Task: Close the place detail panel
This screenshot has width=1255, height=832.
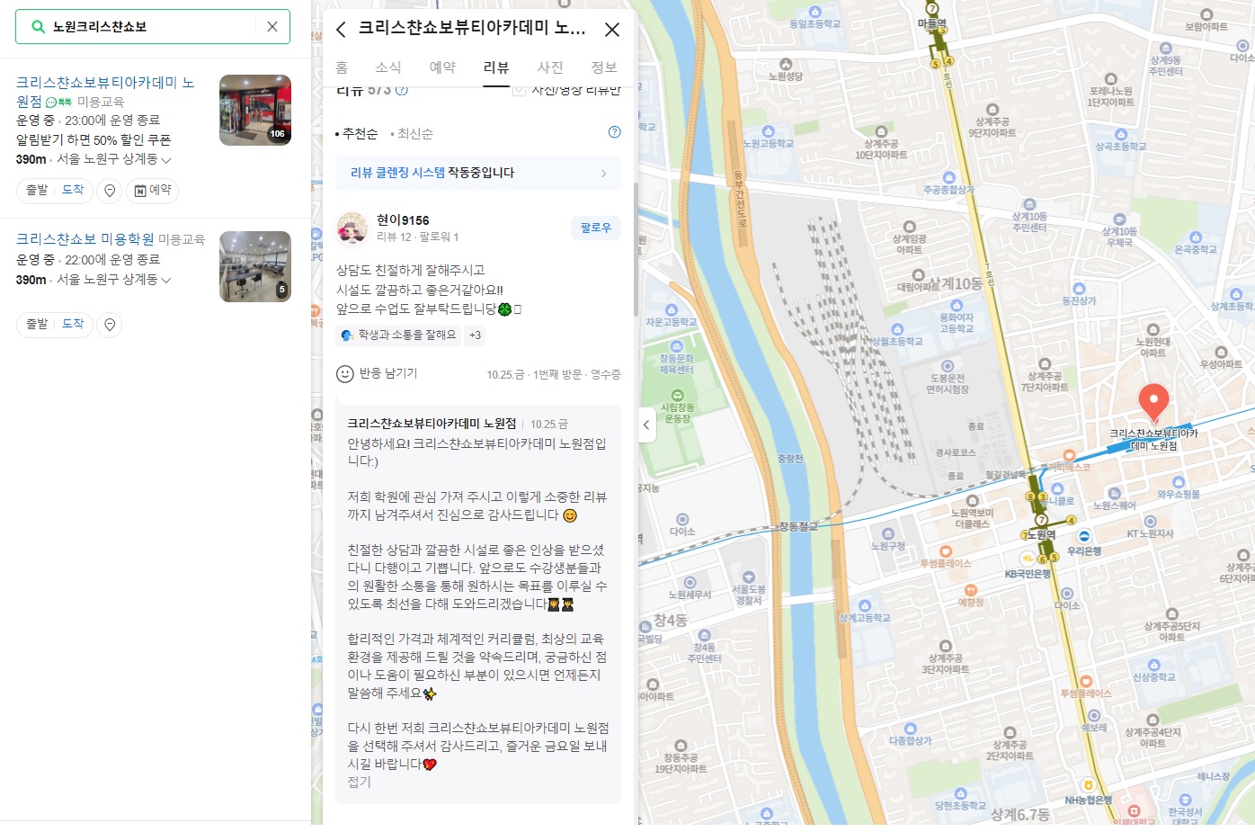Action: [612, 30]
